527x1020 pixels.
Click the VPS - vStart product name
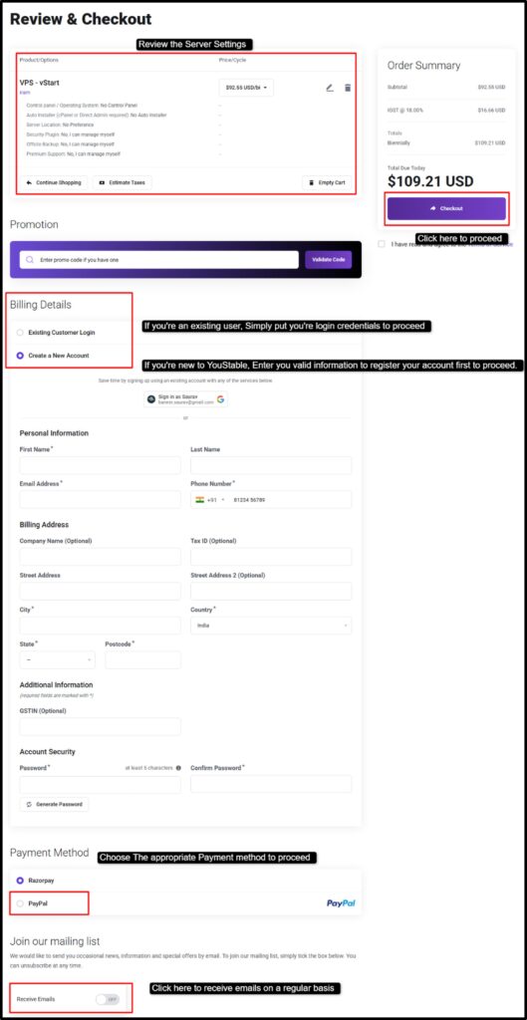tap(40, 83)
